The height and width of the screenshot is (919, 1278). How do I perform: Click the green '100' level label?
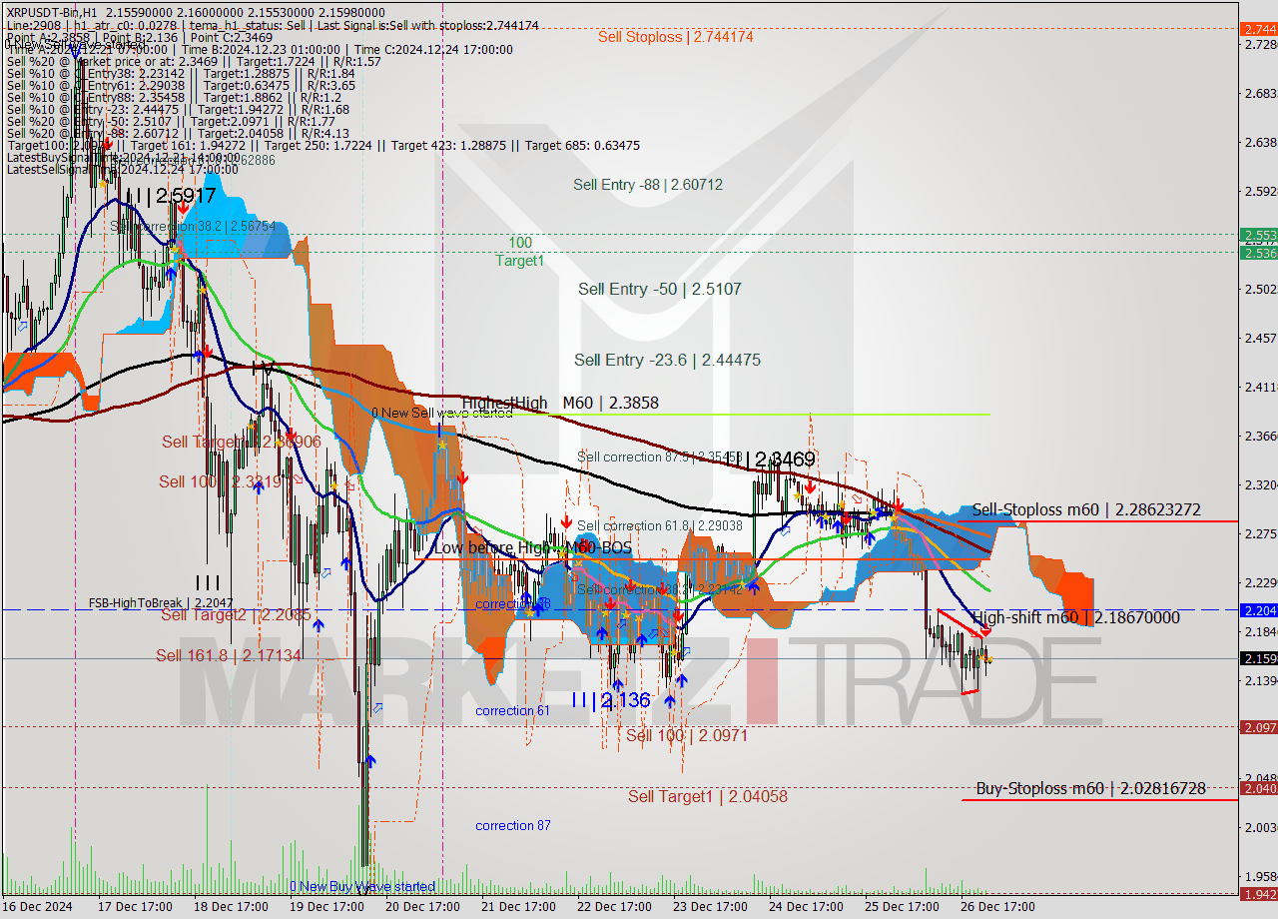coord(520,243)
